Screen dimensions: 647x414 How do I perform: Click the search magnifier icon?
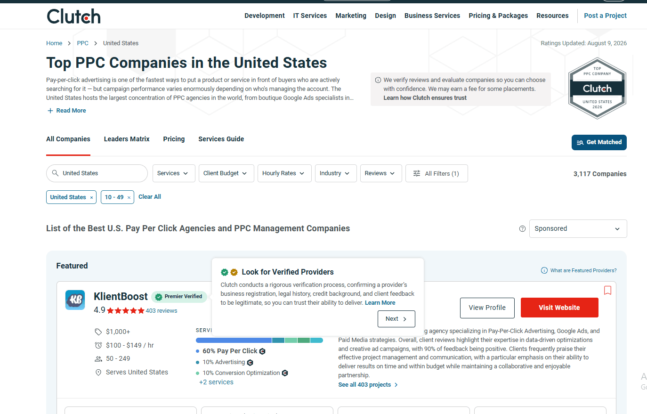pos(56,173)
